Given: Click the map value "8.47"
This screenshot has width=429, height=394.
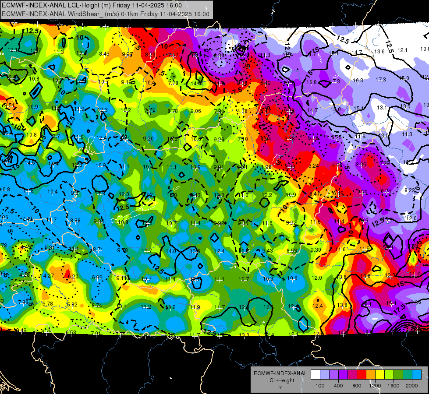Looking at the screenshot, I should (x=315, y=194).
